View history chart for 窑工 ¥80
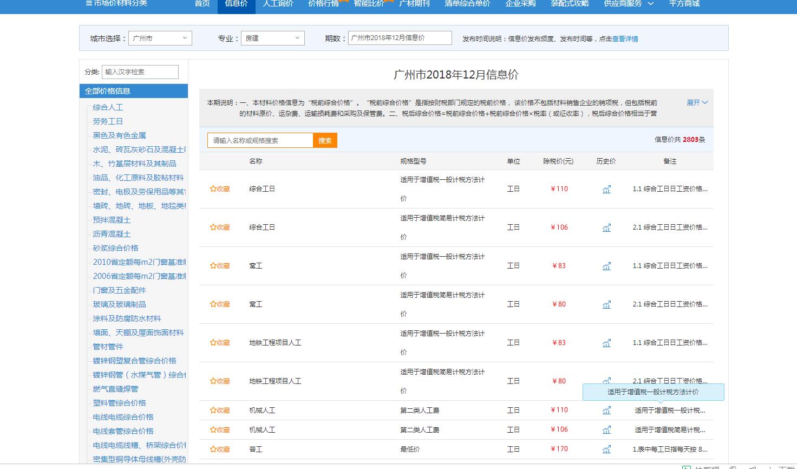 [x=606, y=305]
